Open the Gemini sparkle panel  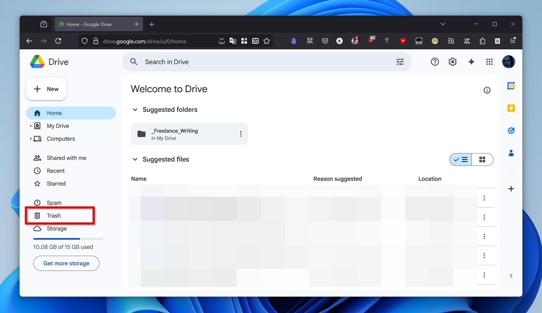click(x=471, y=62)
